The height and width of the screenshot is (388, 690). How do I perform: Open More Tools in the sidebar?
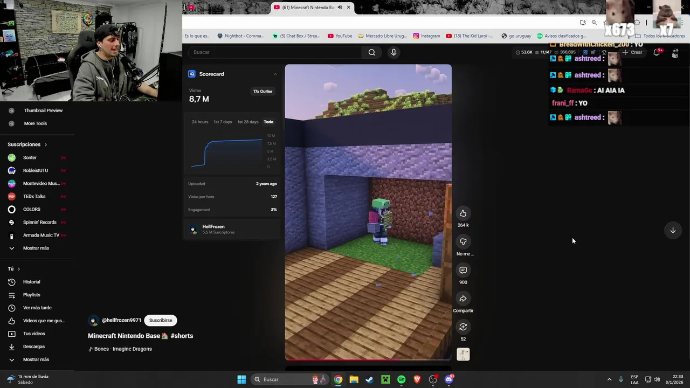(x=36, y=123)
